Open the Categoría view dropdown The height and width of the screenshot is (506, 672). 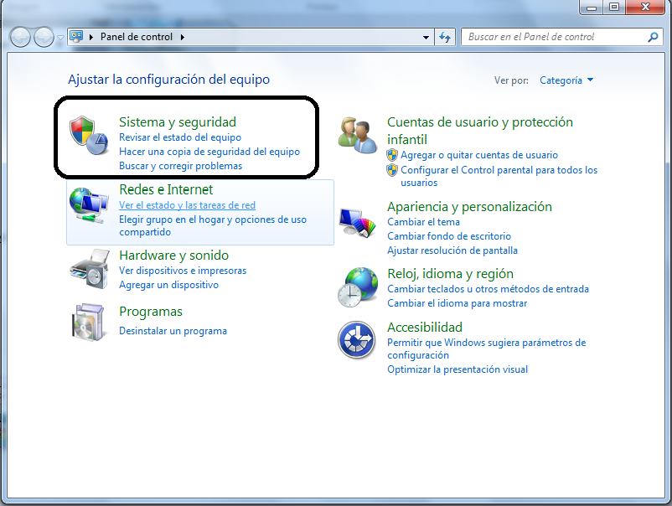point(566,80)
